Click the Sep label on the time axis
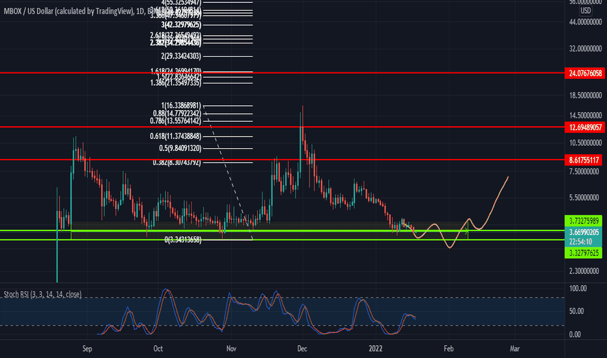This screenshot has width=607, height=358. pyautogui.click(x=87, y=349)
